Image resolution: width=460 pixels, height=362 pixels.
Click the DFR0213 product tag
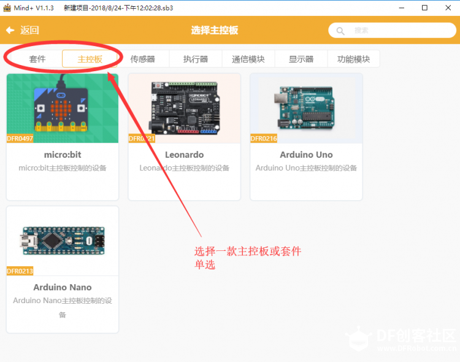click(x=20, y=271)
